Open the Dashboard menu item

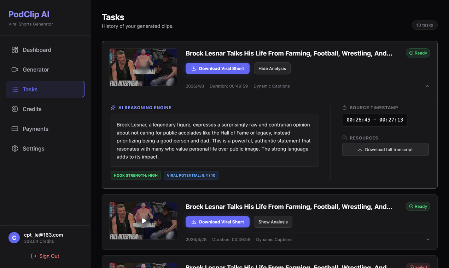[x=45, y=50]
